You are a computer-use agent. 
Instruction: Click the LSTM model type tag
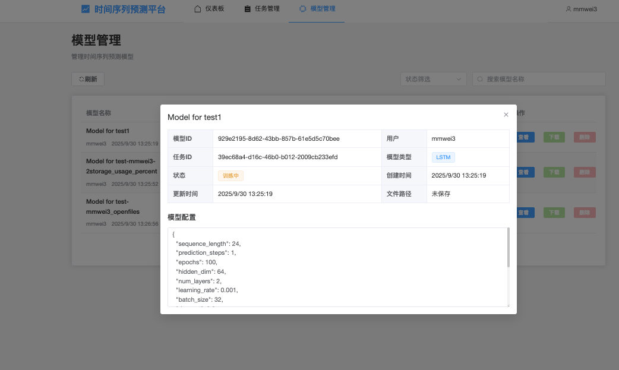(443, 157)
